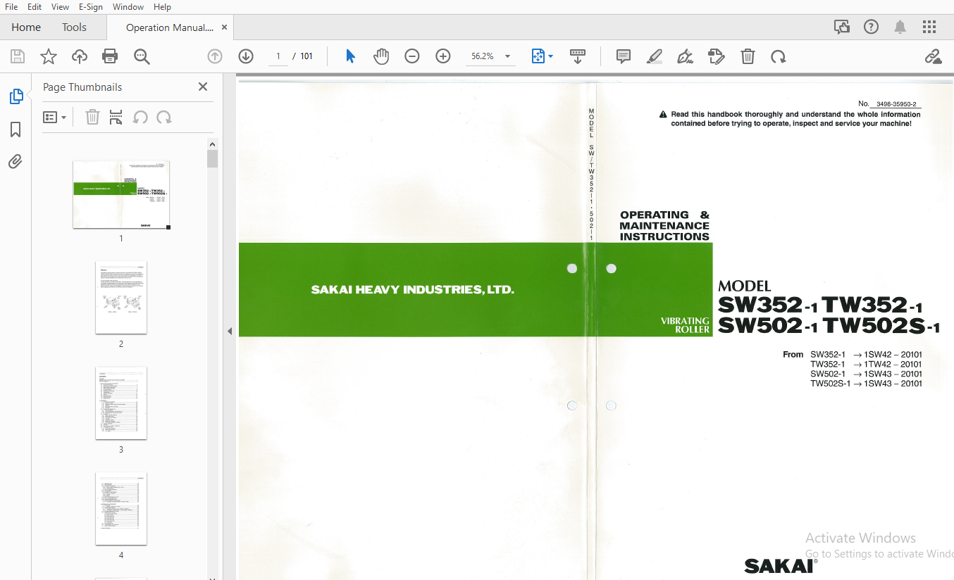Select page 1 thumbnail
The height and width of the screenshot is (580, 954).
(x=121, y=195)
